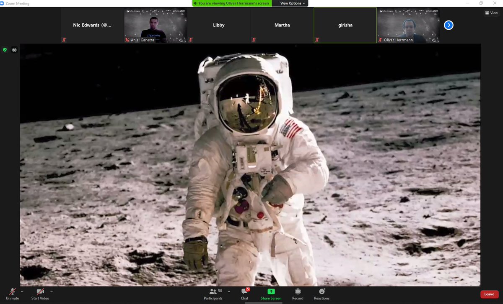503x304 pixels.
Task: Open the Reactions menu
Action: (322, 294)
